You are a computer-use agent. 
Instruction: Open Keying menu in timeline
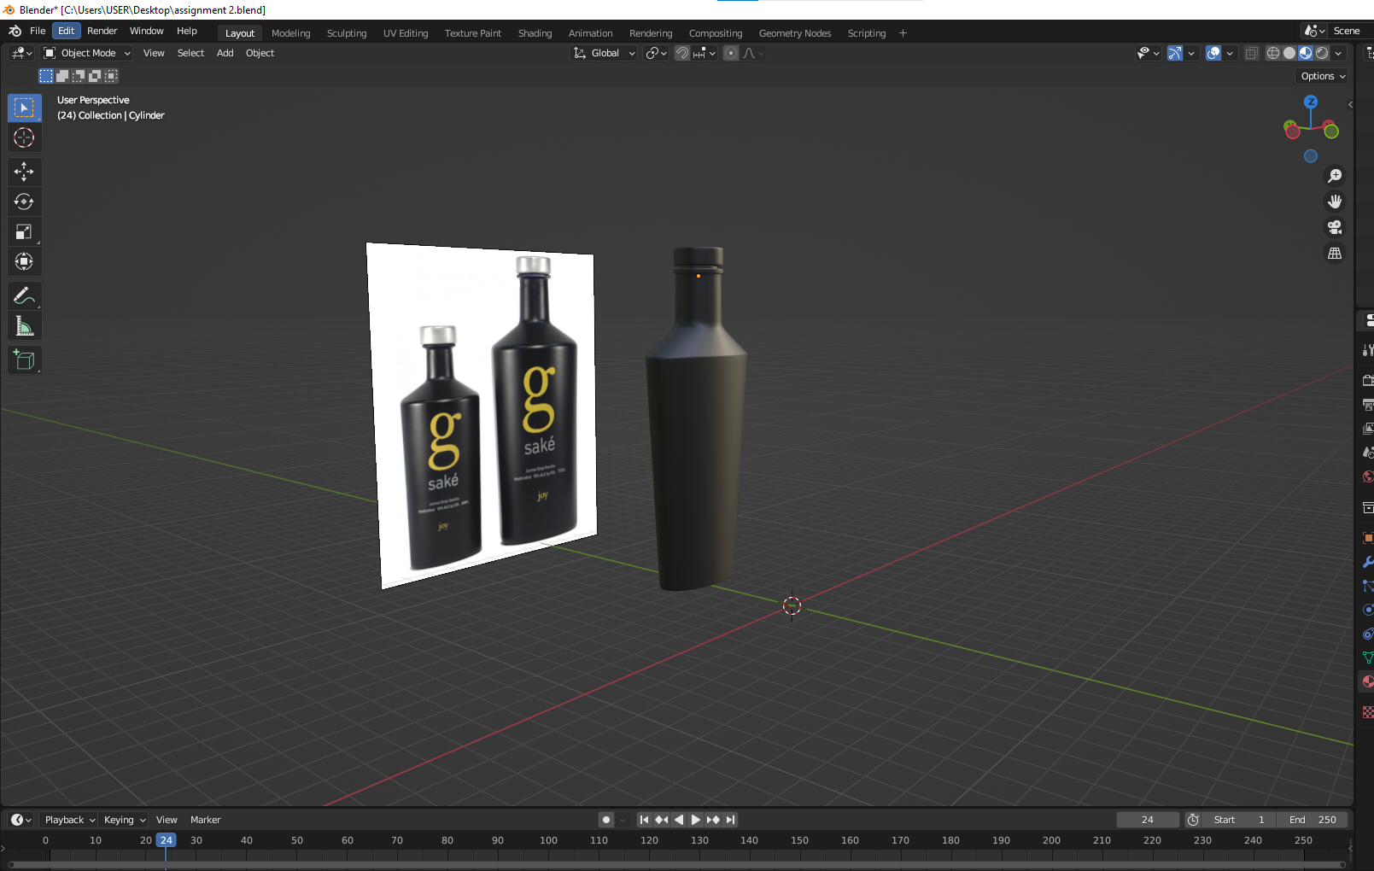[125, 820]
